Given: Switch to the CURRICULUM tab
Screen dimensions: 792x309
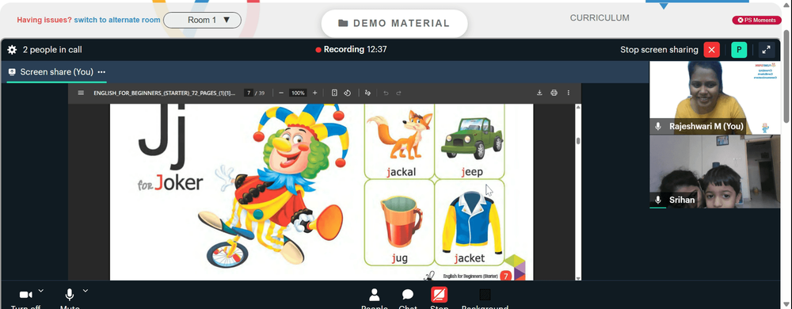Looking at the screenshot, I should (x=600, y=18).
